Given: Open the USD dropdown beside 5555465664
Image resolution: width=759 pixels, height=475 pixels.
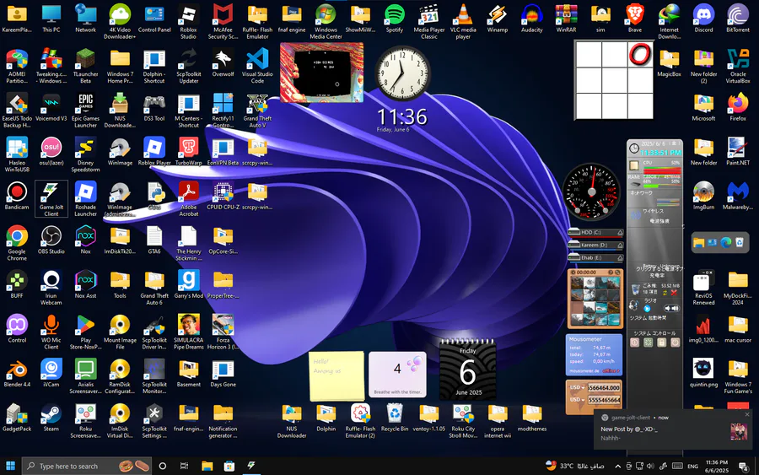Looking at the screenshot, I should (577, 400).
